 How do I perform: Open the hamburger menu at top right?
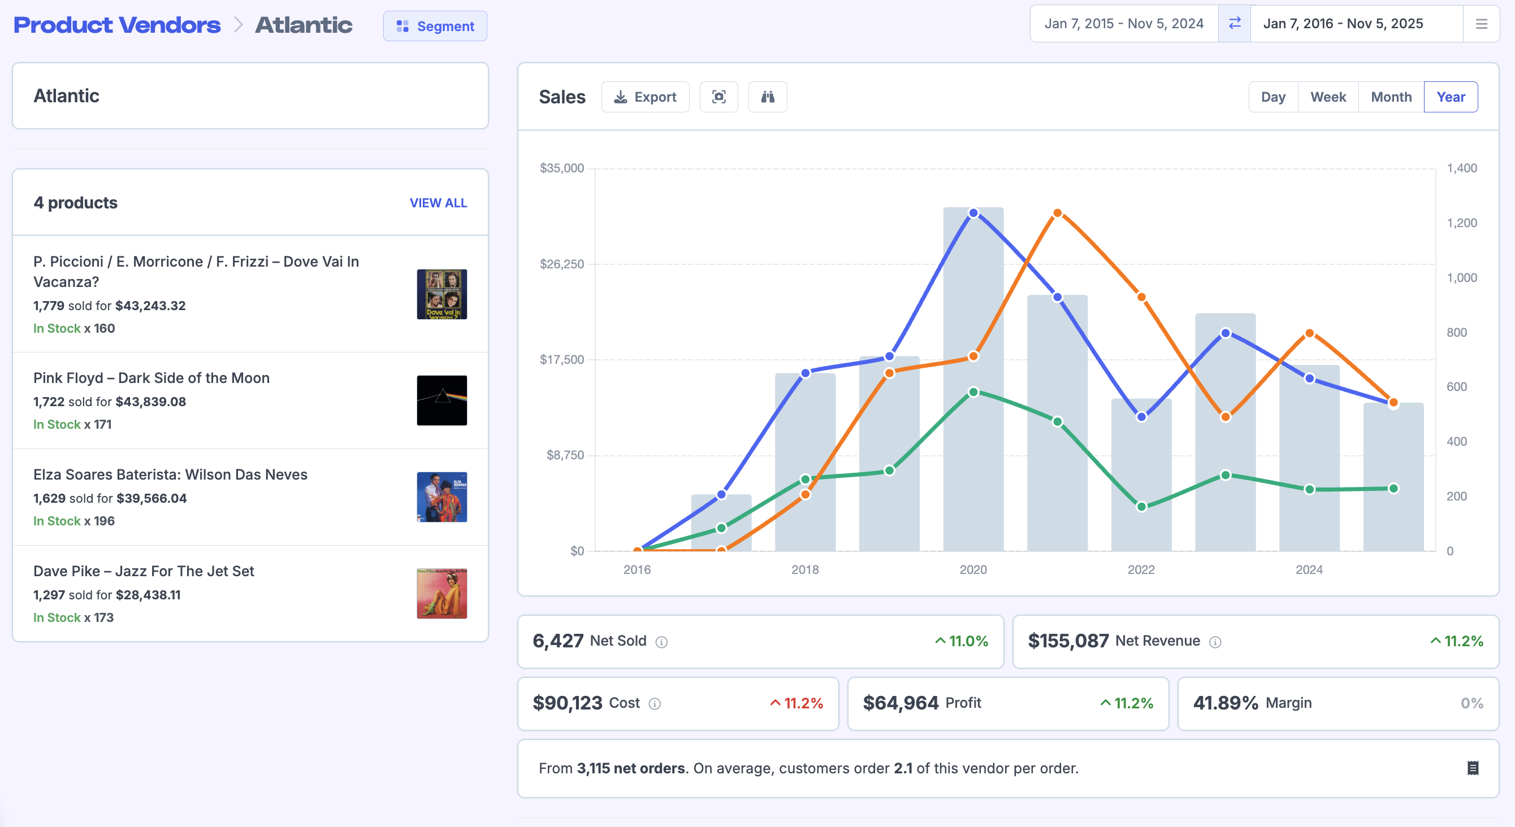tap(1482, 24)
